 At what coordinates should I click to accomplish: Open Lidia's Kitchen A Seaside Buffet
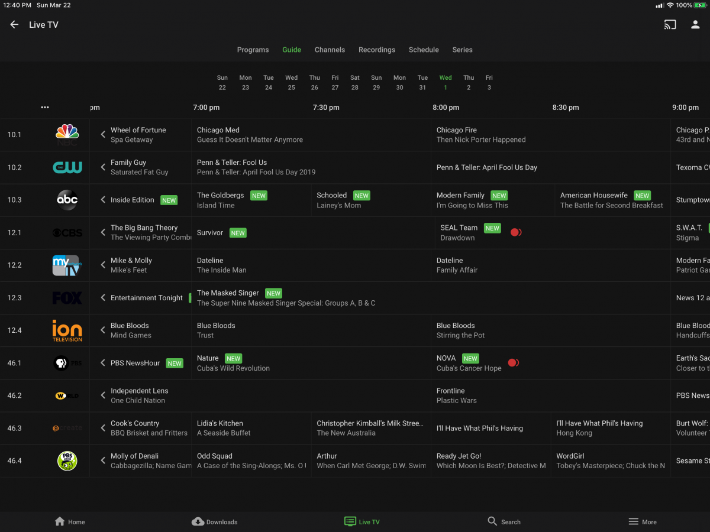click(x=251, y=428)
